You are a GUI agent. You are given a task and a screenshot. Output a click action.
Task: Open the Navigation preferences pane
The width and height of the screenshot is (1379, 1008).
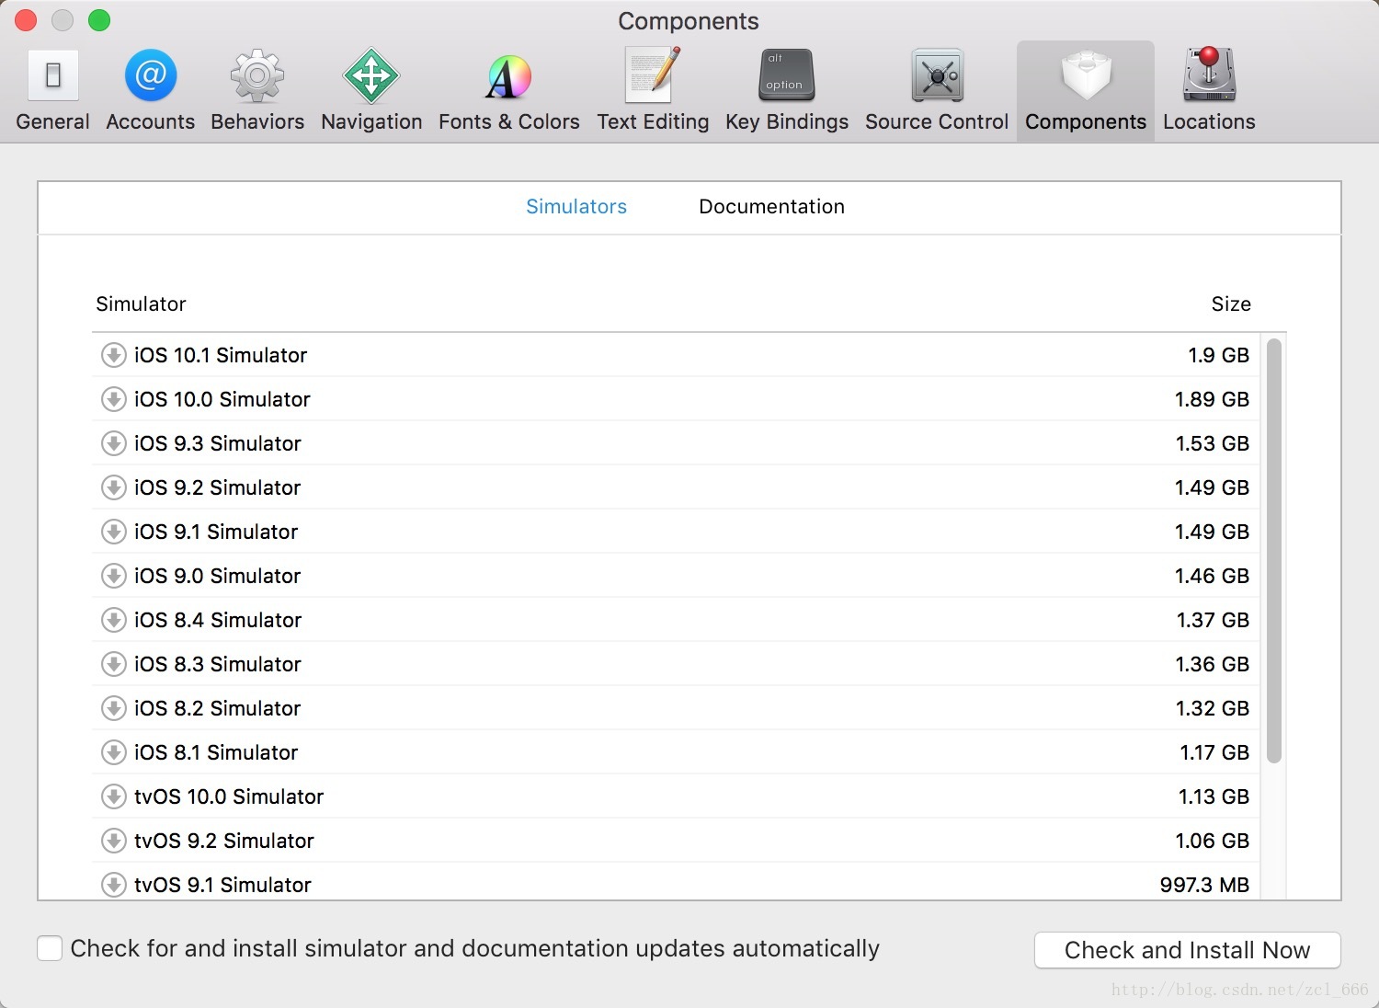[371, 90]
